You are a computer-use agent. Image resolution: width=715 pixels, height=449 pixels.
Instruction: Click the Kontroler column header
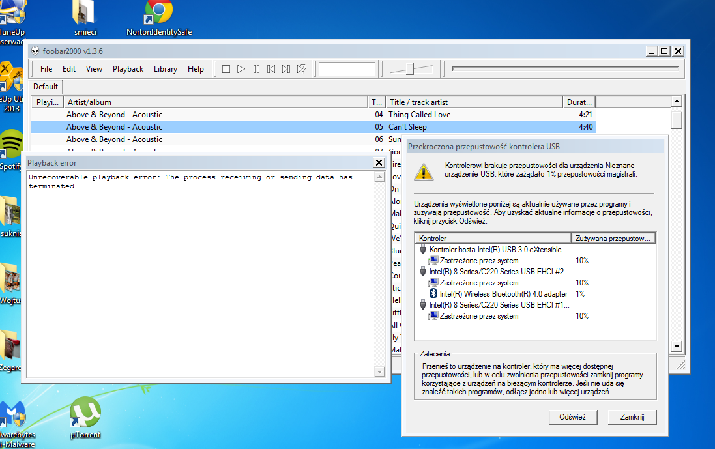tap(493, 238)
